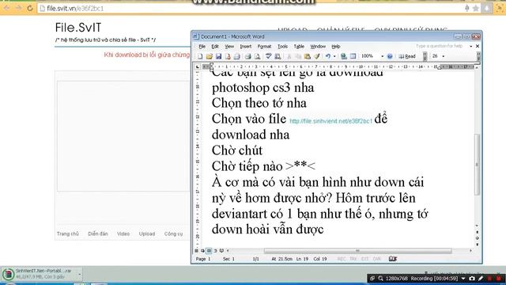The image size is (506, 285).
Task: Click the E-mail icon in Word toolbar
Action: click(236, 56)
